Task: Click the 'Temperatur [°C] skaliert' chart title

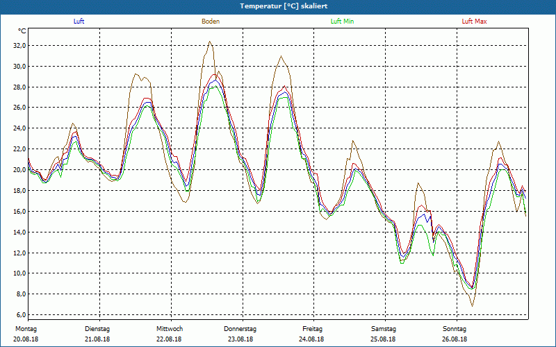Action: (x=278, y=6)
